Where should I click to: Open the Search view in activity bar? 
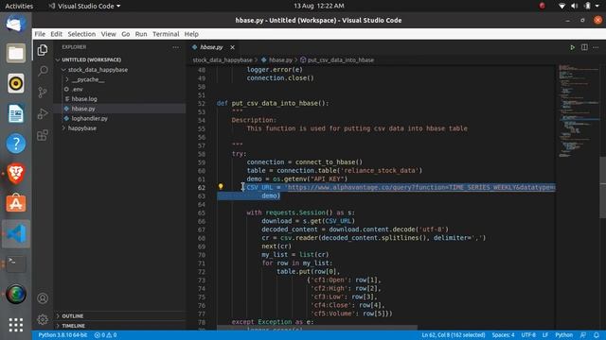click(43, 71)
